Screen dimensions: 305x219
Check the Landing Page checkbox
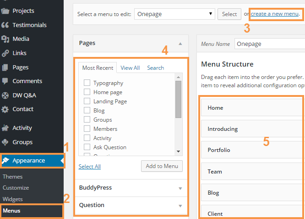coord(87,101)
